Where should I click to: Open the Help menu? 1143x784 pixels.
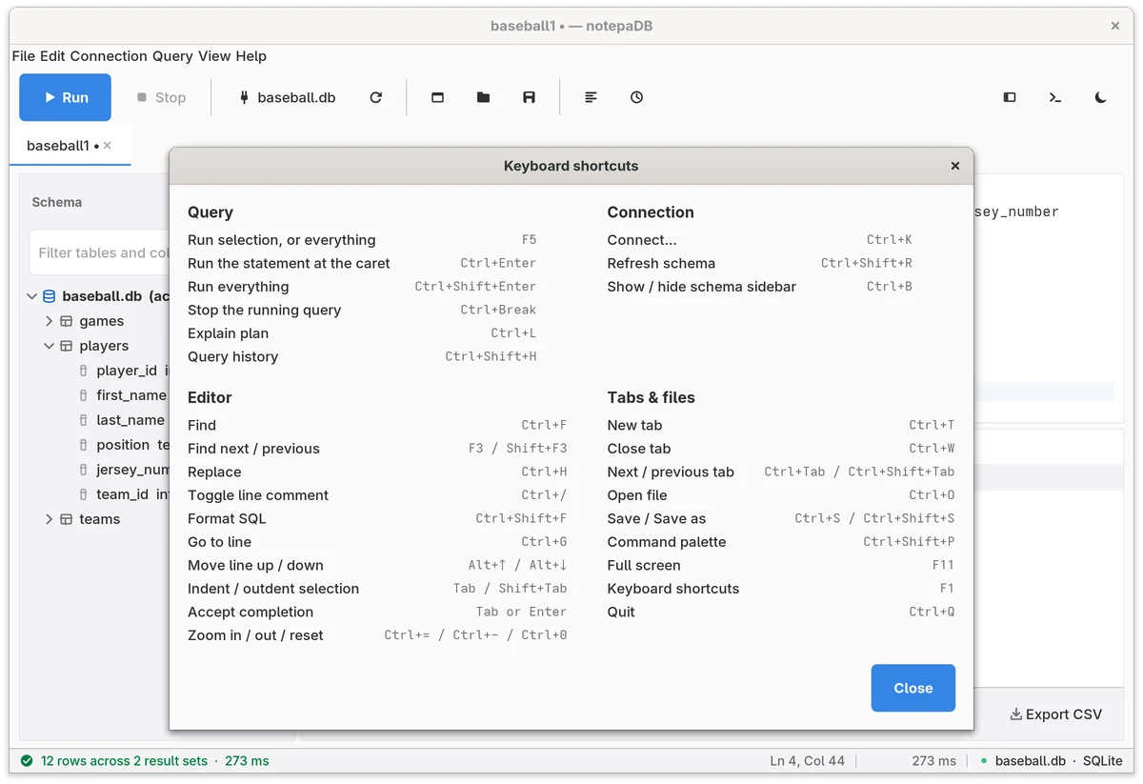click(x=251, y=56)
